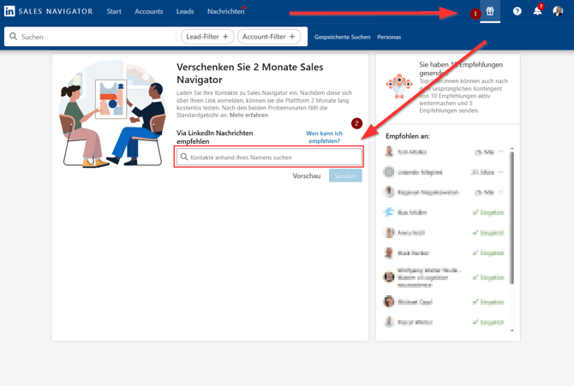
Task: Open the 'Wen kann ich empfehlen?' link
Action: [325, 137]
